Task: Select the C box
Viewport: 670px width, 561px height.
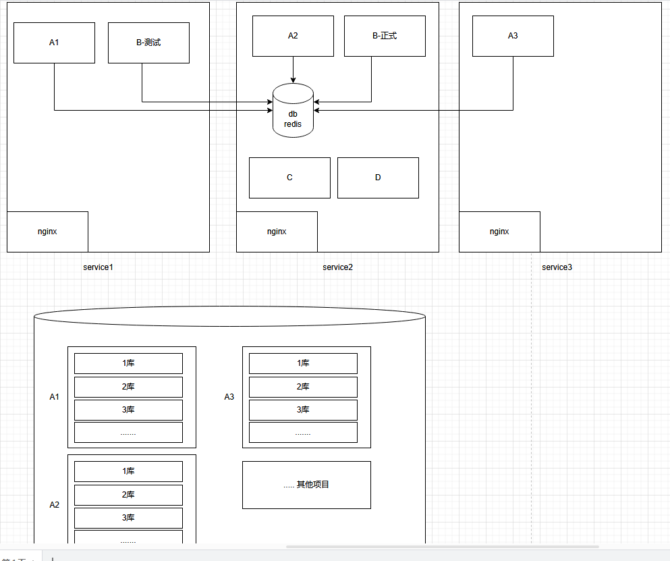Action: pyautogui.click(x=289, y=178)
